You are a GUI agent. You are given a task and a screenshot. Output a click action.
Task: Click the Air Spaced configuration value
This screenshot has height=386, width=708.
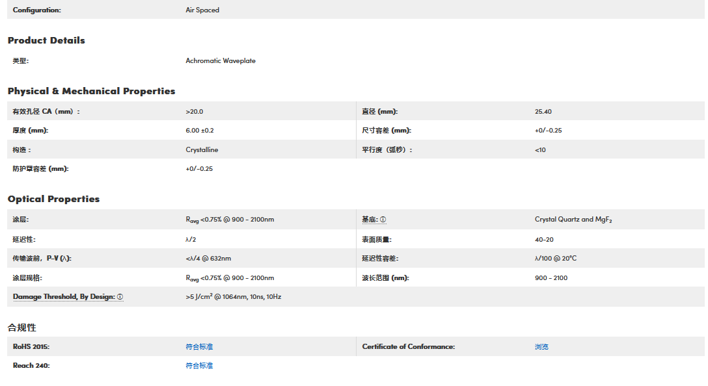coord(202,10)
